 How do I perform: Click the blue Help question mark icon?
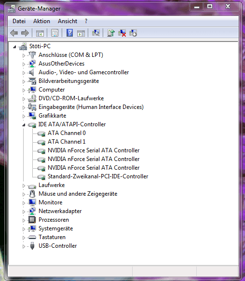(69, 33)
